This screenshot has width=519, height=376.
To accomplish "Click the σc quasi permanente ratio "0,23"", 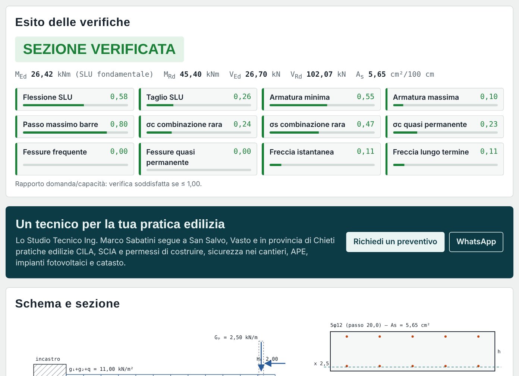I will point(489,124).
